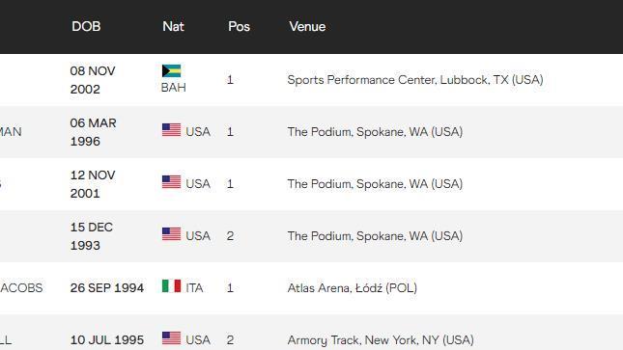Select Armory Track New York venue
This screenshot has height=350, width=623.
tap(381, 340)
